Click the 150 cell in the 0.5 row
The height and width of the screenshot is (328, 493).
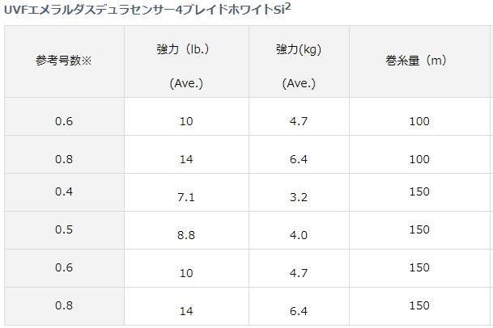[x=419, y=230]
